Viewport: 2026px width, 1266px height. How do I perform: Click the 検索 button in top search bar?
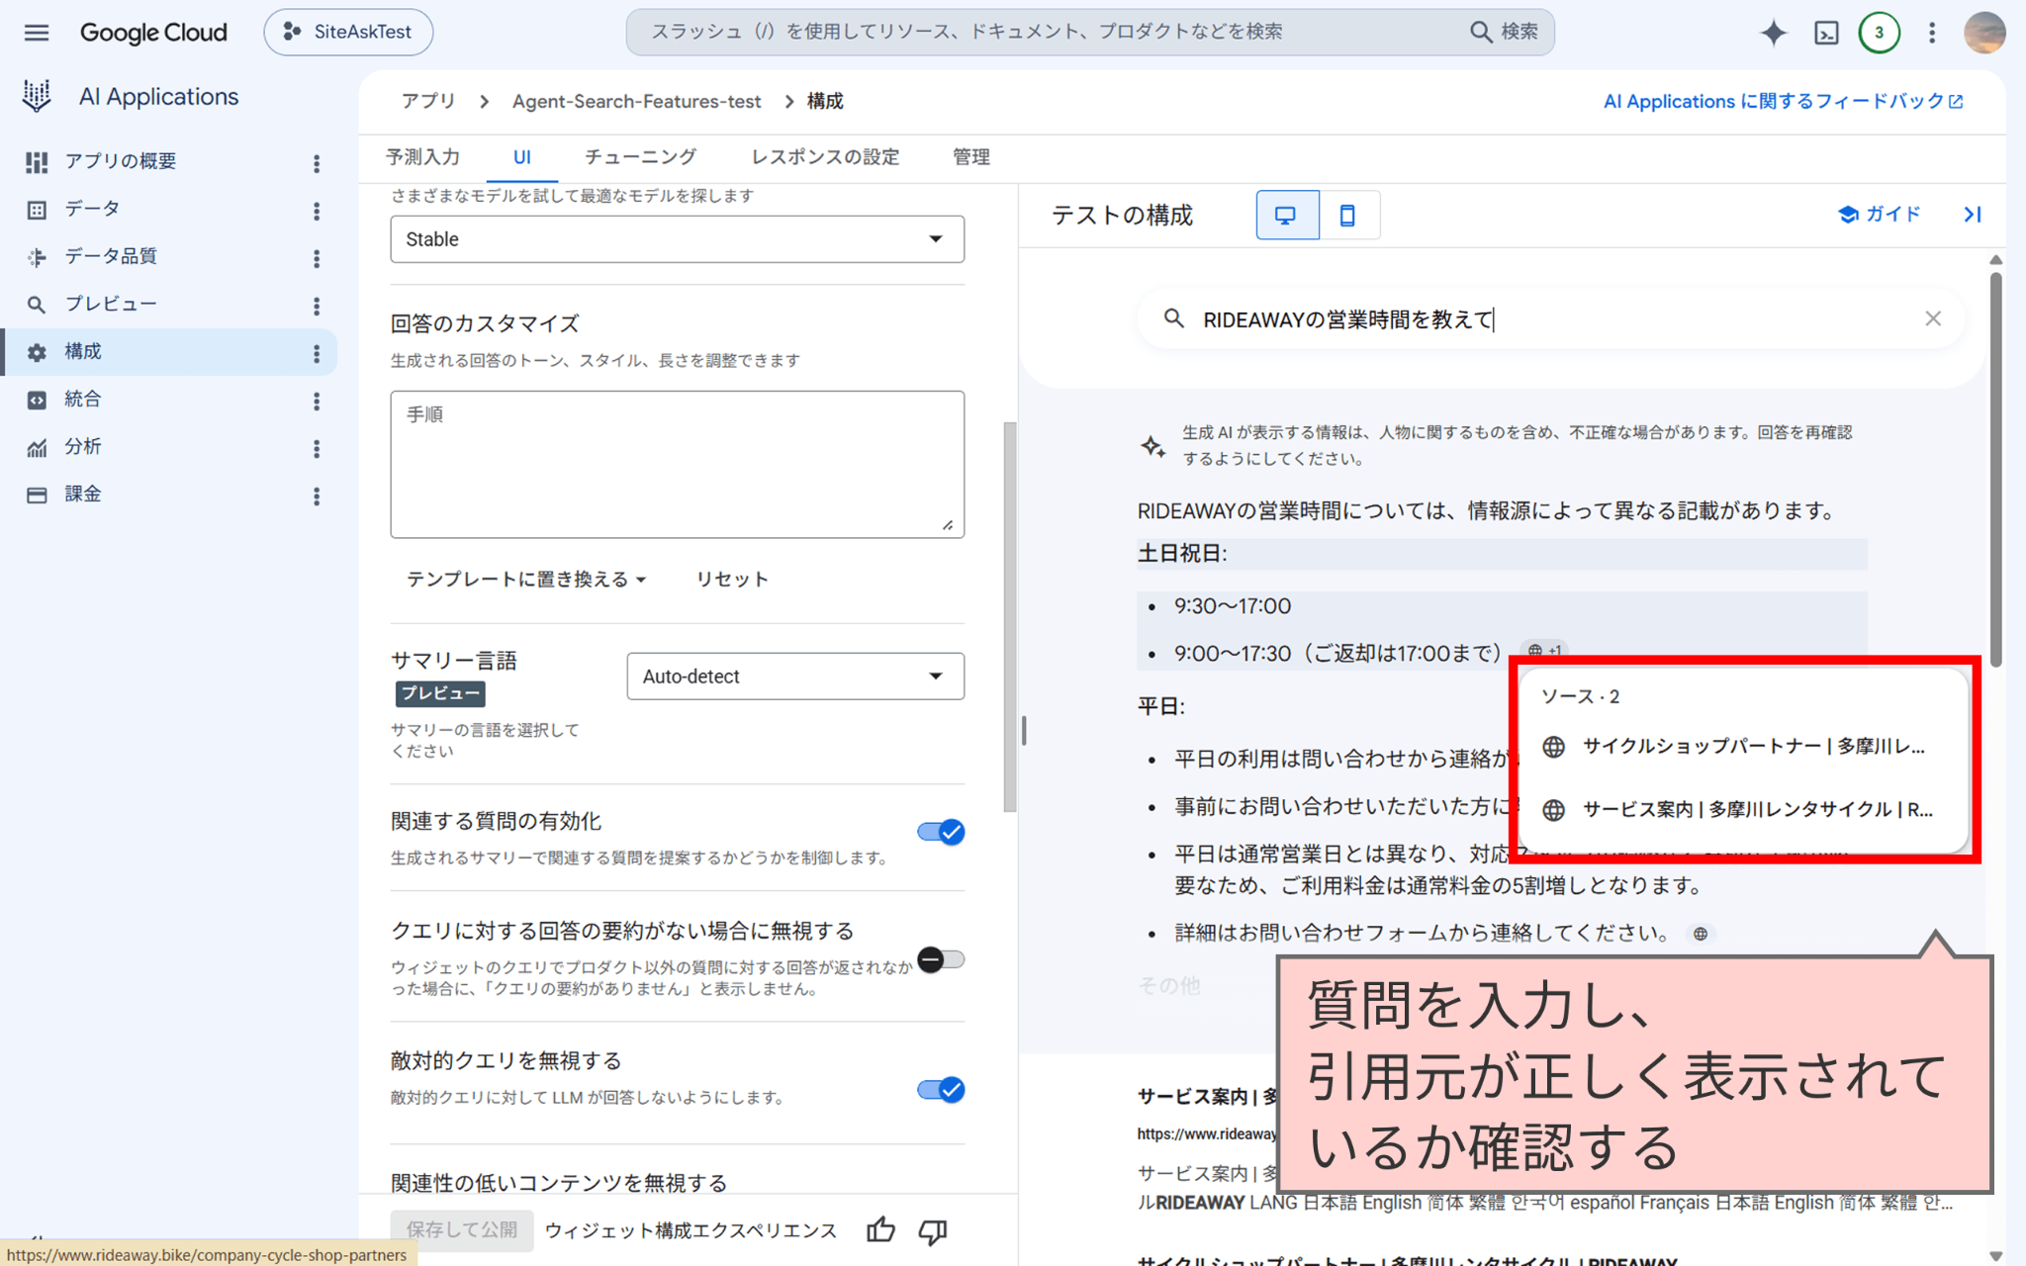pos(1504,32)
